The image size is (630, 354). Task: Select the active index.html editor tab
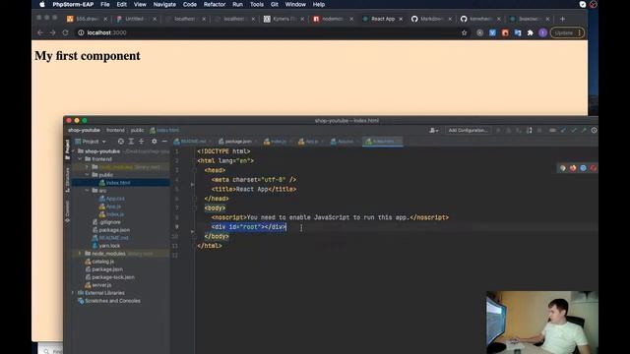[382, 142]
